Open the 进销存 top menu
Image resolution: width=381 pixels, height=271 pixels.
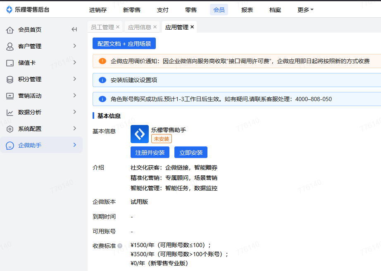98,10
